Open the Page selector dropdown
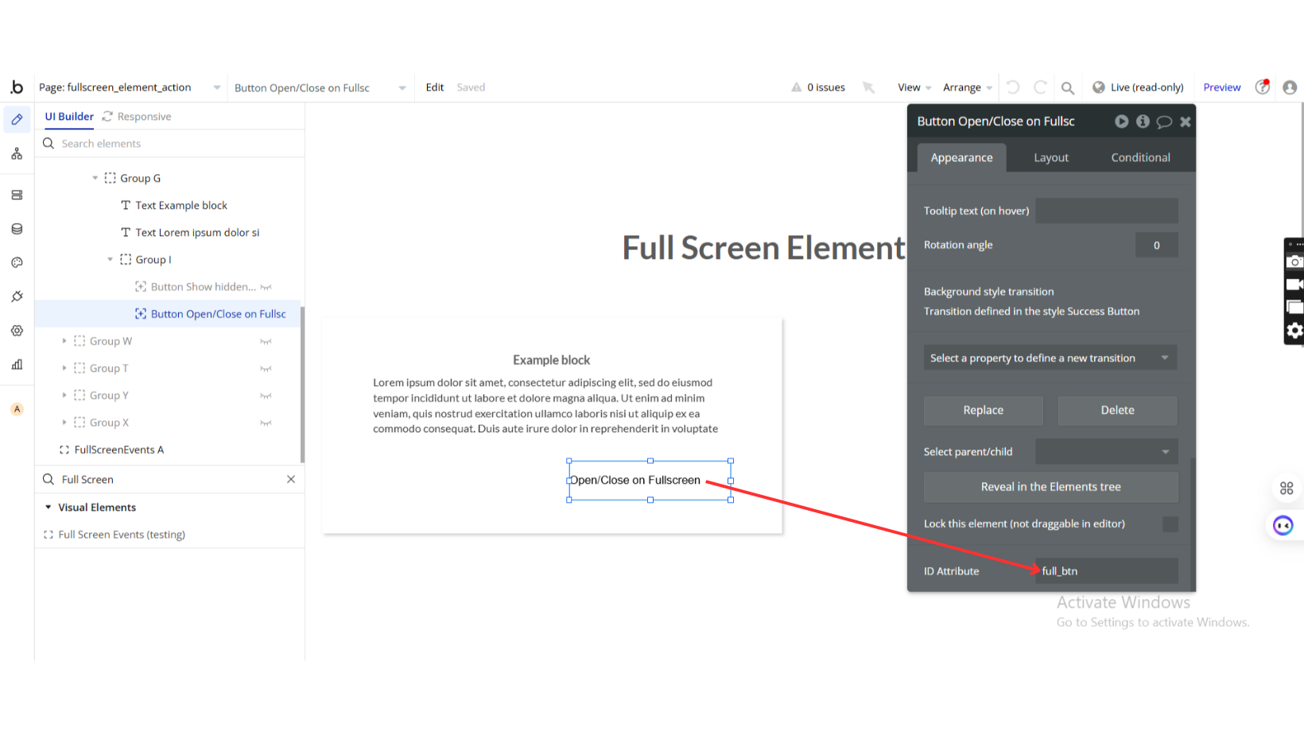The width and height of the screenshot is (1304, 734). (x=130, y=87)
